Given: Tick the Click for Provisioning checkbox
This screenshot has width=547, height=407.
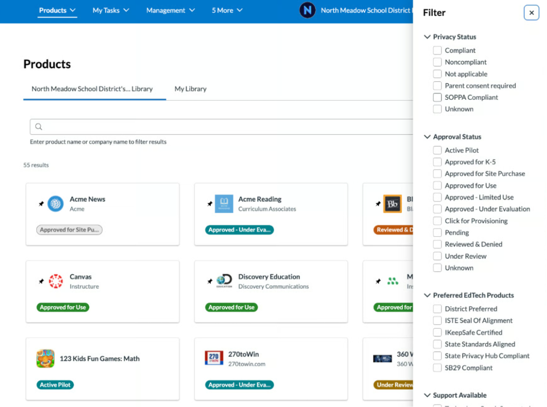Looking at the screenshot, I should click(x=437, y=221).
